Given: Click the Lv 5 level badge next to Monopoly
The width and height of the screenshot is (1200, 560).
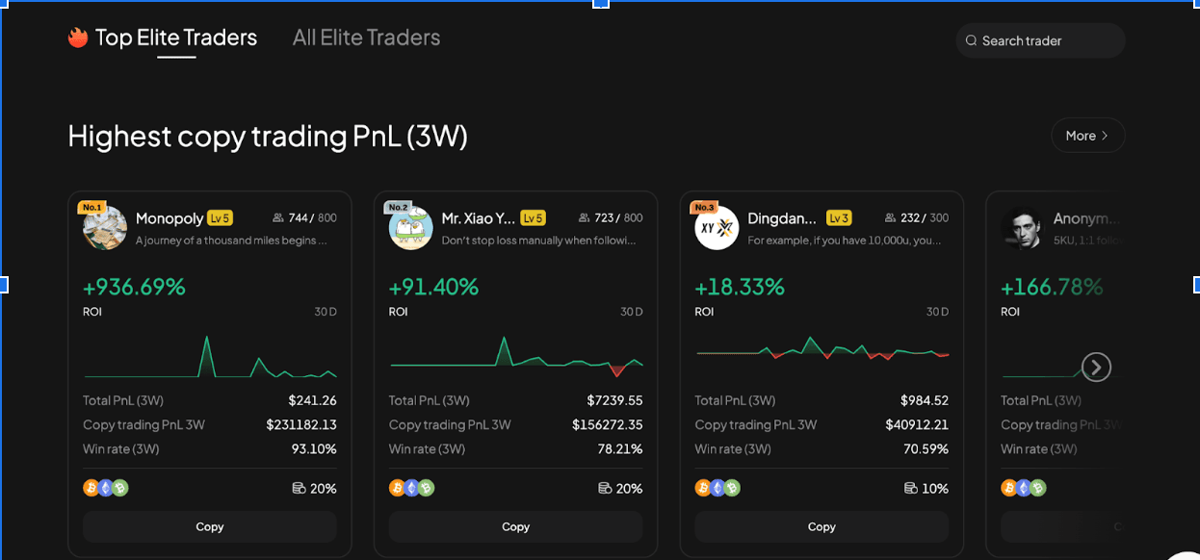Looking at the screenshot, I should (x=221, y=218).
